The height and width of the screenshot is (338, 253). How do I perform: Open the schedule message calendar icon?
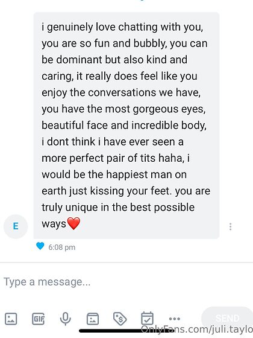148,318
